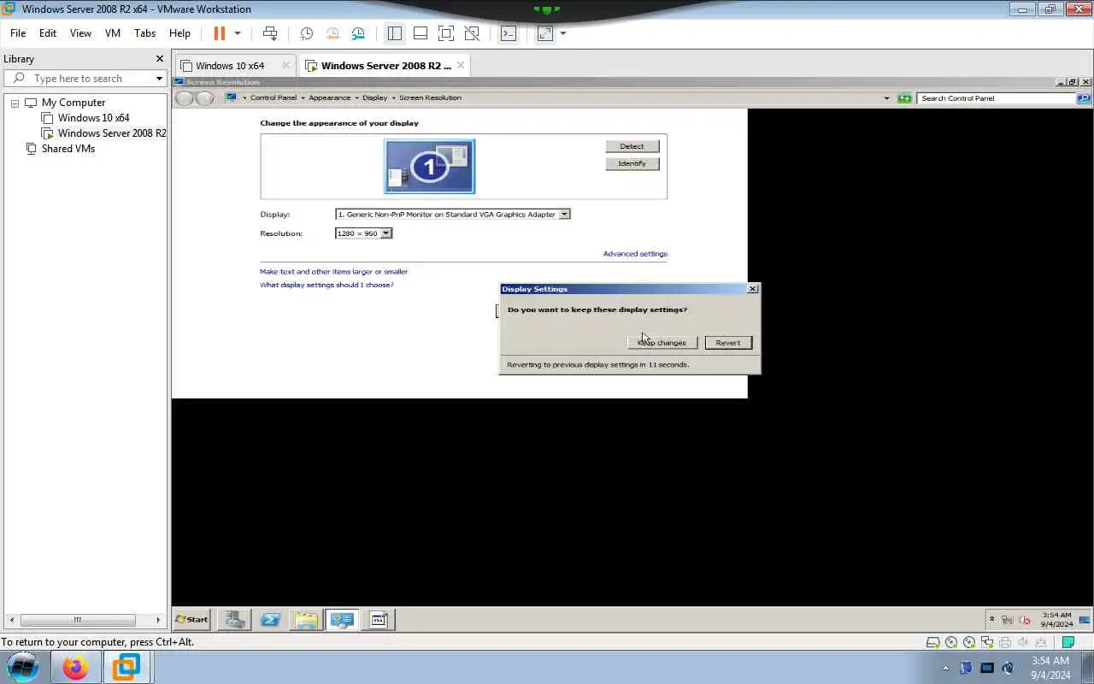Viewport: 1094px width, 684px height.
Task: Select Control Panel taskbar icon in guest
Action: [x=342, y=620]
